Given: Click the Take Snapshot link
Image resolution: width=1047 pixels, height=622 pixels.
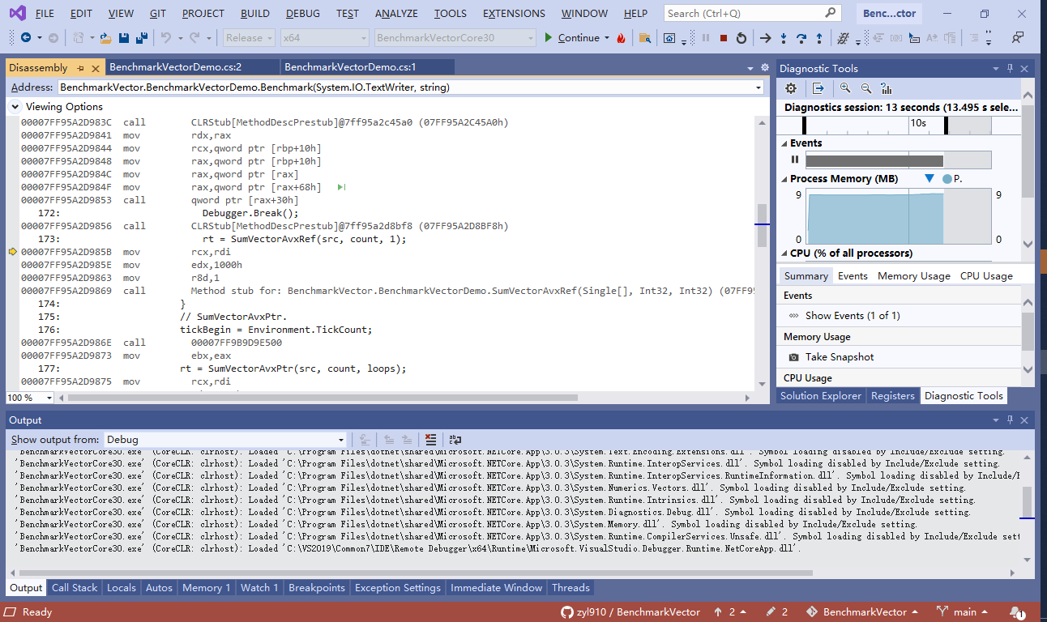Looking at the screenshot, I should point(840,357).
